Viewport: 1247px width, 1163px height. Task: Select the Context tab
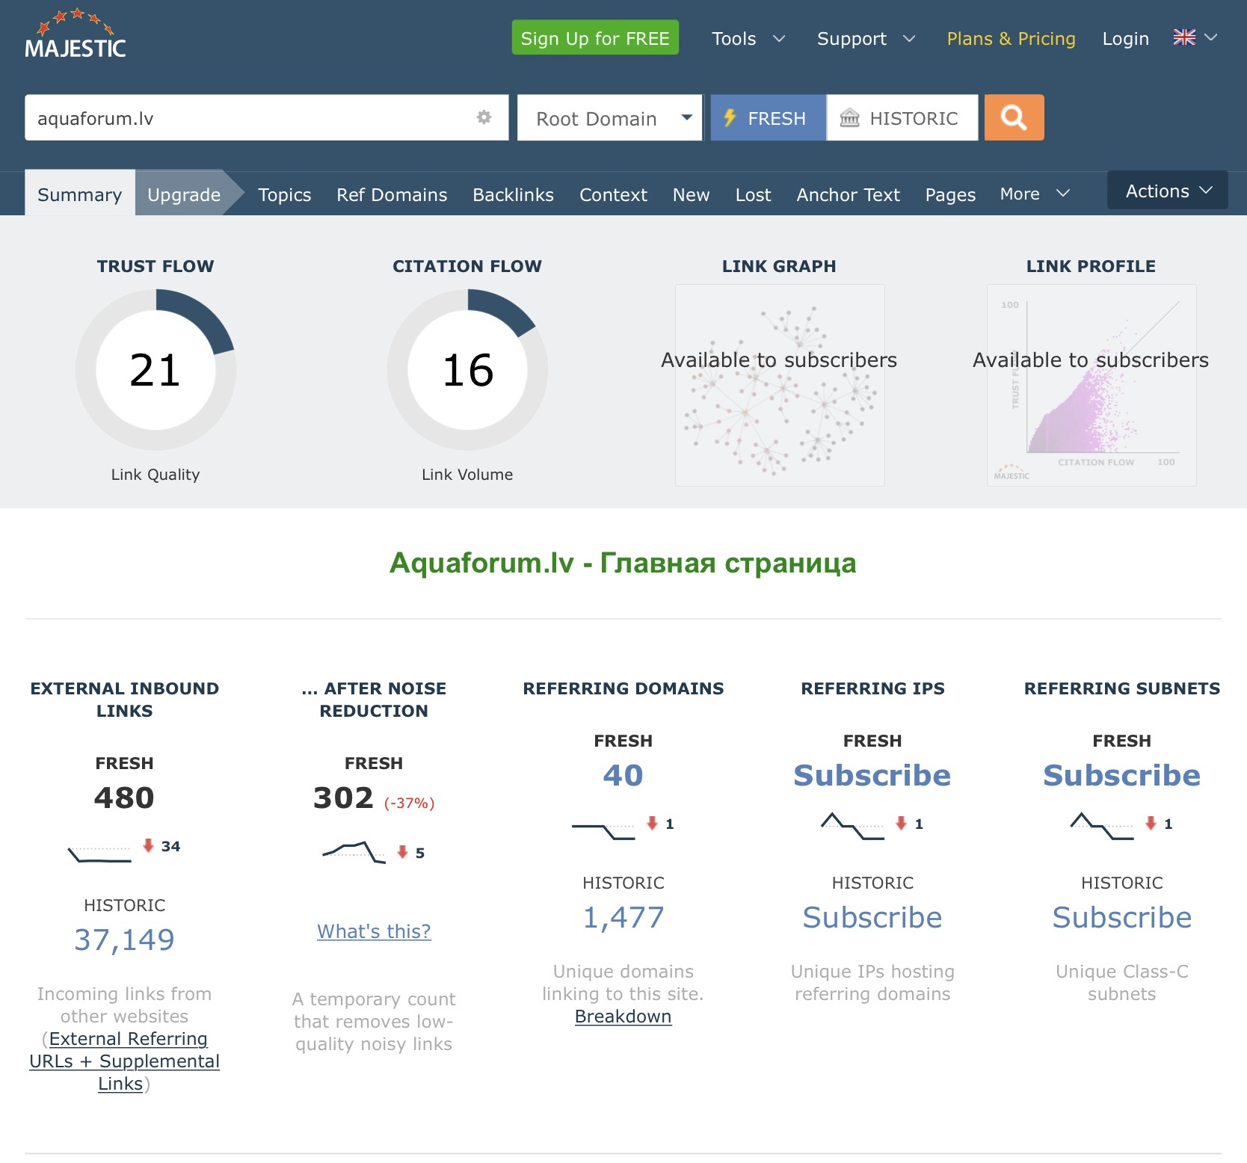pyautogui.click(x=613, y=194)
